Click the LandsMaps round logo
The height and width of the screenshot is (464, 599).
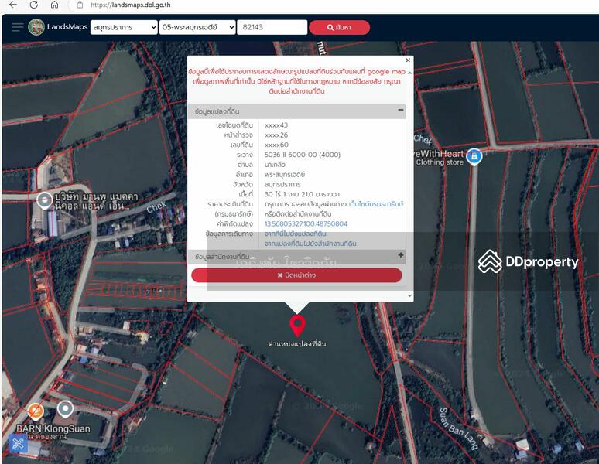pos(36,27)
